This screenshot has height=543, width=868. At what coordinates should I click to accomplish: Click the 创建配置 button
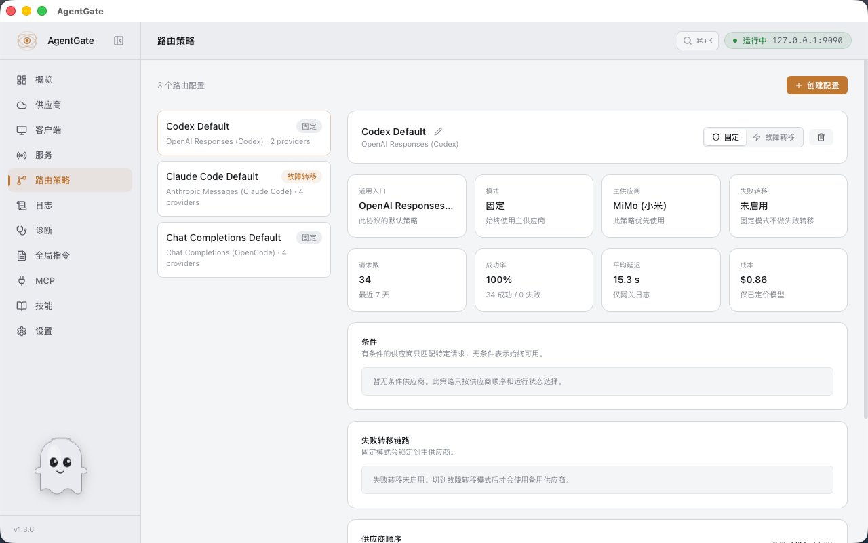pyautogui.click(x=817, y=86)
